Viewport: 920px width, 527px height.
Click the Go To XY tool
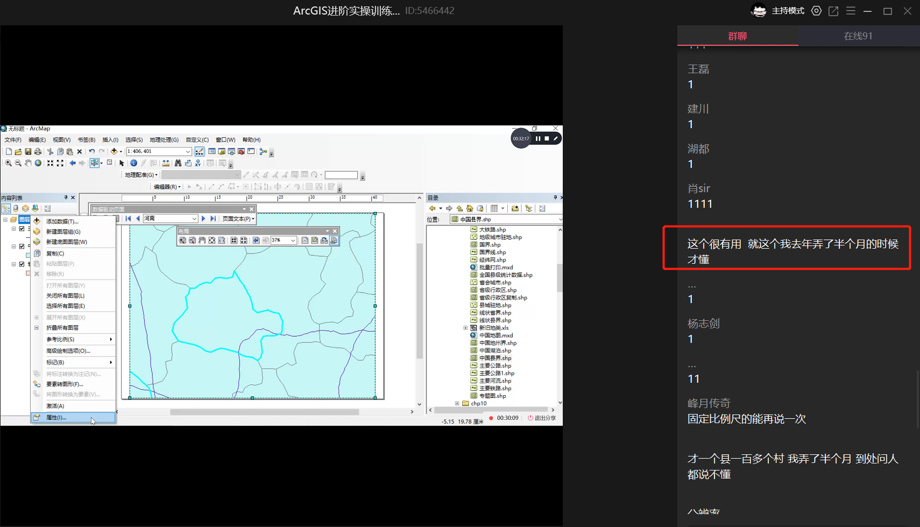point(198,163)
